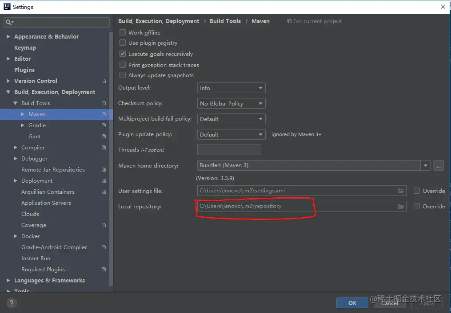Expand the Debugger node arrow

click(15, 158)
